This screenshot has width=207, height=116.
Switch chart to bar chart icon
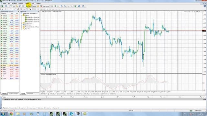(x=52, y=6)
